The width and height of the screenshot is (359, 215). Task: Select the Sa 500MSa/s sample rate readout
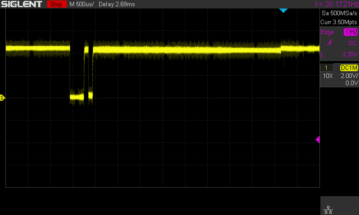339,14
